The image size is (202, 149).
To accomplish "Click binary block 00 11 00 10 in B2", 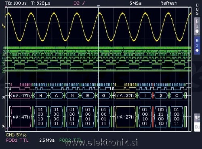I will click(161, 117).
